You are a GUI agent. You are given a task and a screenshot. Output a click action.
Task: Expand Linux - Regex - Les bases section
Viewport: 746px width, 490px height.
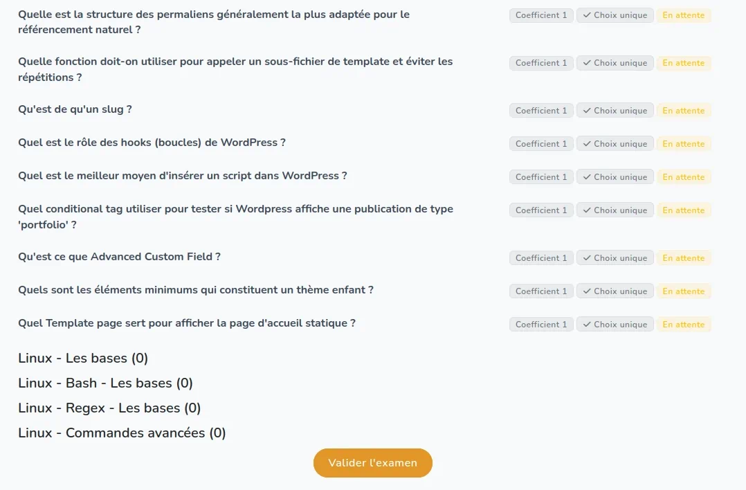(x=109, y=408)
